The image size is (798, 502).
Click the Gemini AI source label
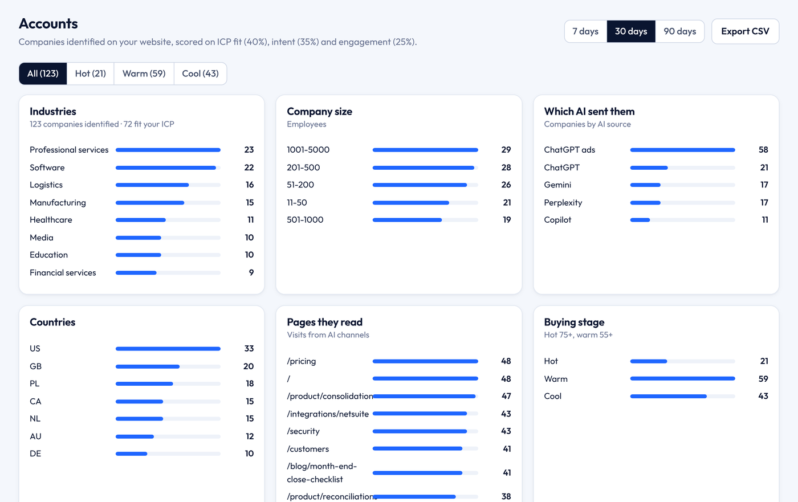point(557,185)
